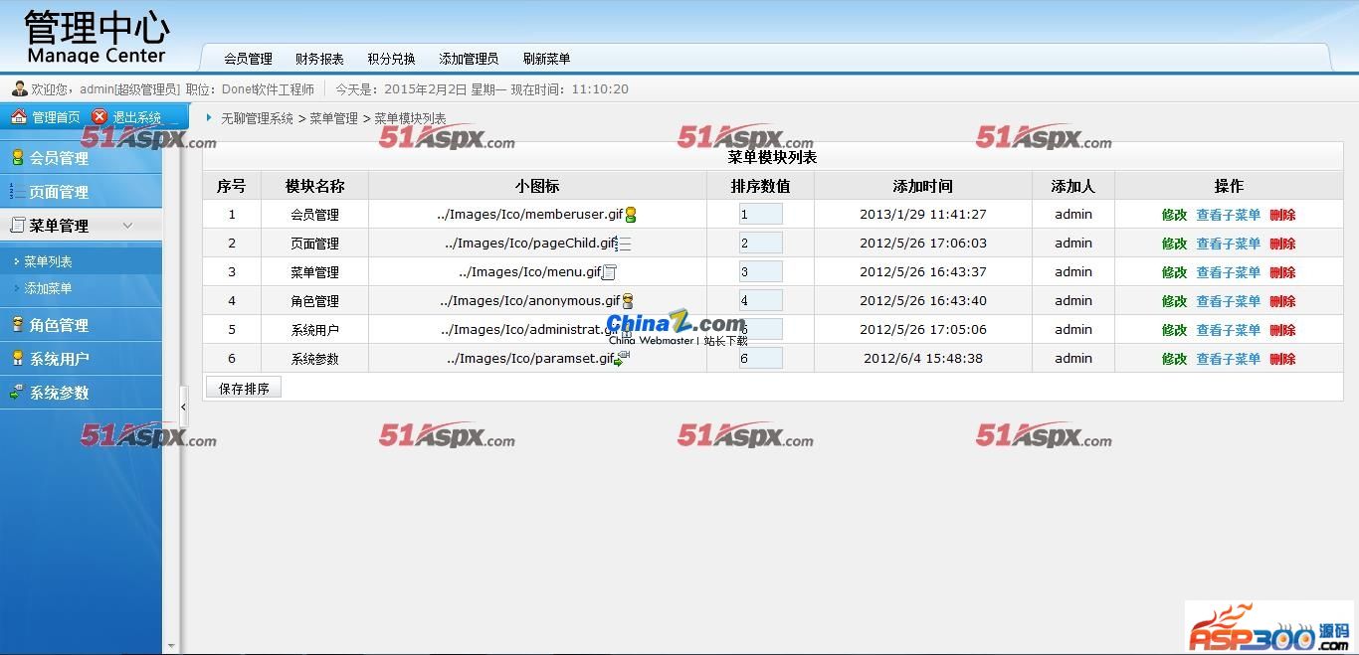Click 查看子菜单 for the 会员管理 row

tap(1228, 215)
